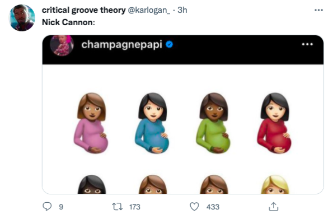Screen dimensions: 333x219
Task: Select the pregnant emoji in pink shirt
Action: point(91,123)
